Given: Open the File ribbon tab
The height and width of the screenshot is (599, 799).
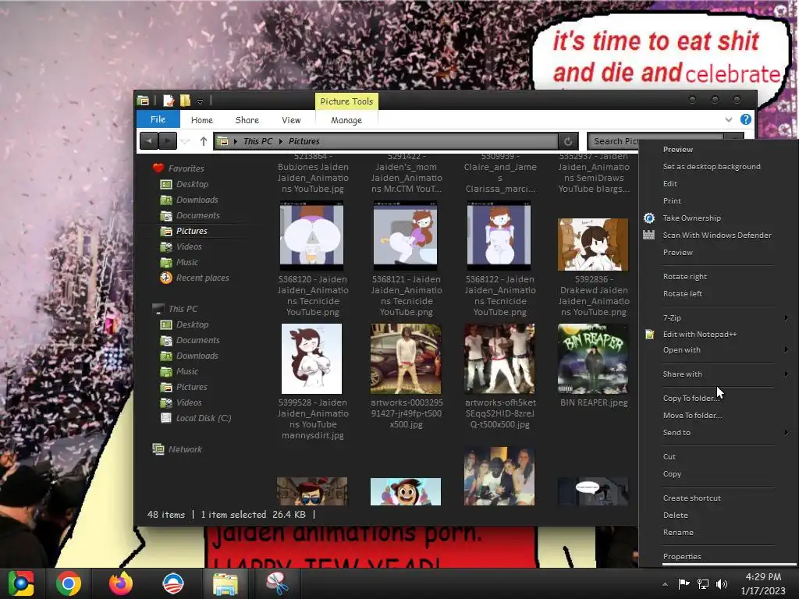Looking at the screenshot, I should (158, 119).
